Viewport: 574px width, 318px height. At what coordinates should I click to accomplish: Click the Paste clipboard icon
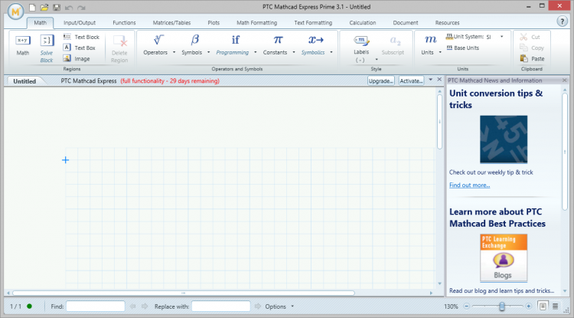[533, 58]
